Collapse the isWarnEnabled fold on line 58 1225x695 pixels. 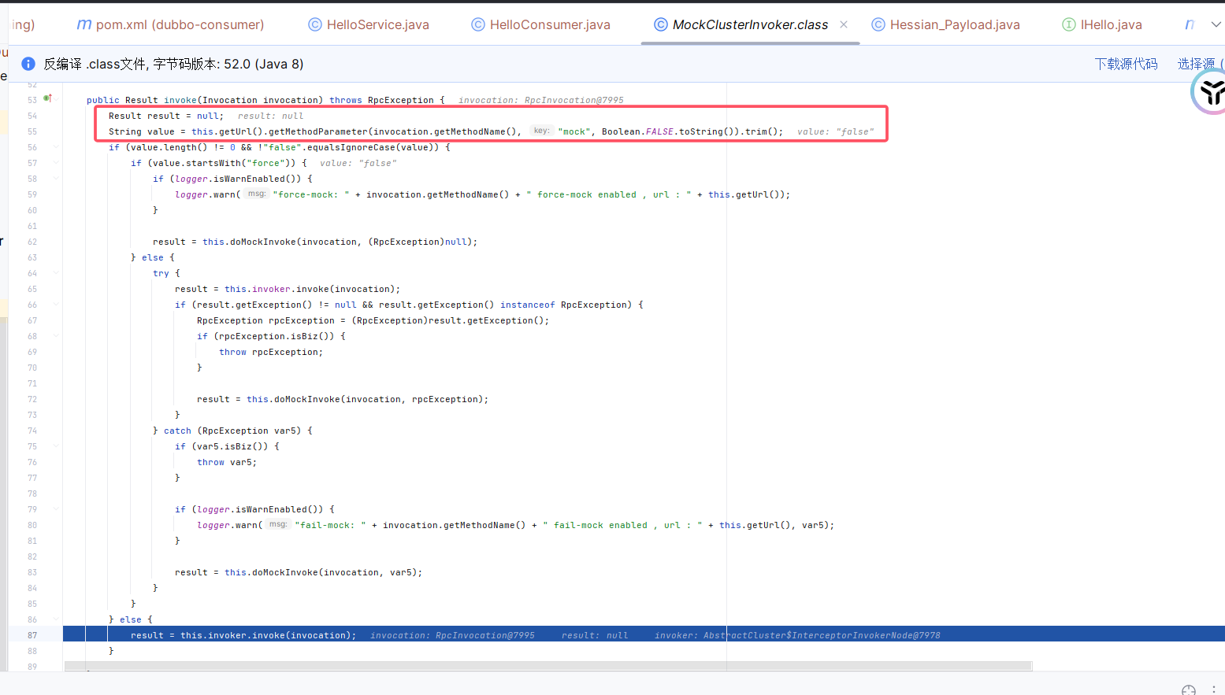(x=56, y=179)
